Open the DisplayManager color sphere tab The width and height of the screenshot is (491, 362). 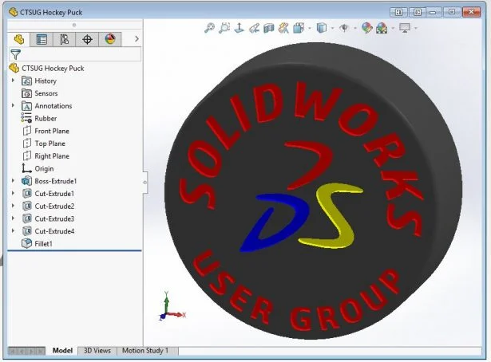click(110, 39)
